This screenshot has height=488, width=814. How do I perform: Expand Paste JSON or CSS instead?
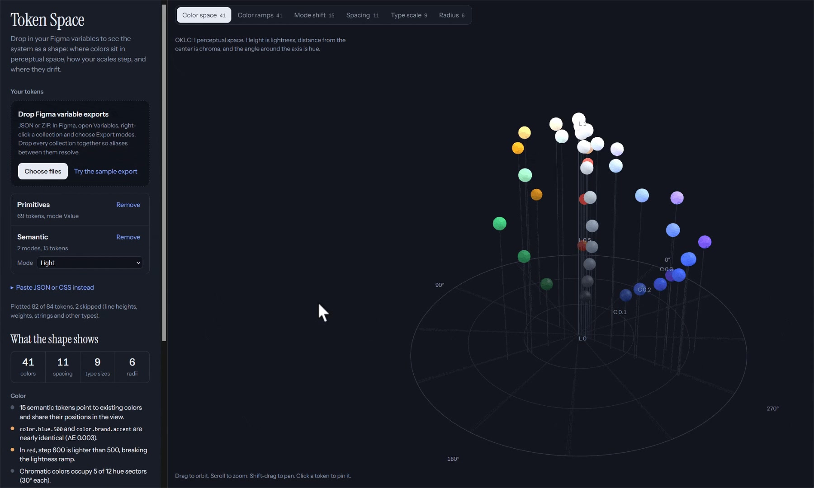pyautogui.click(x=52, y=287)
